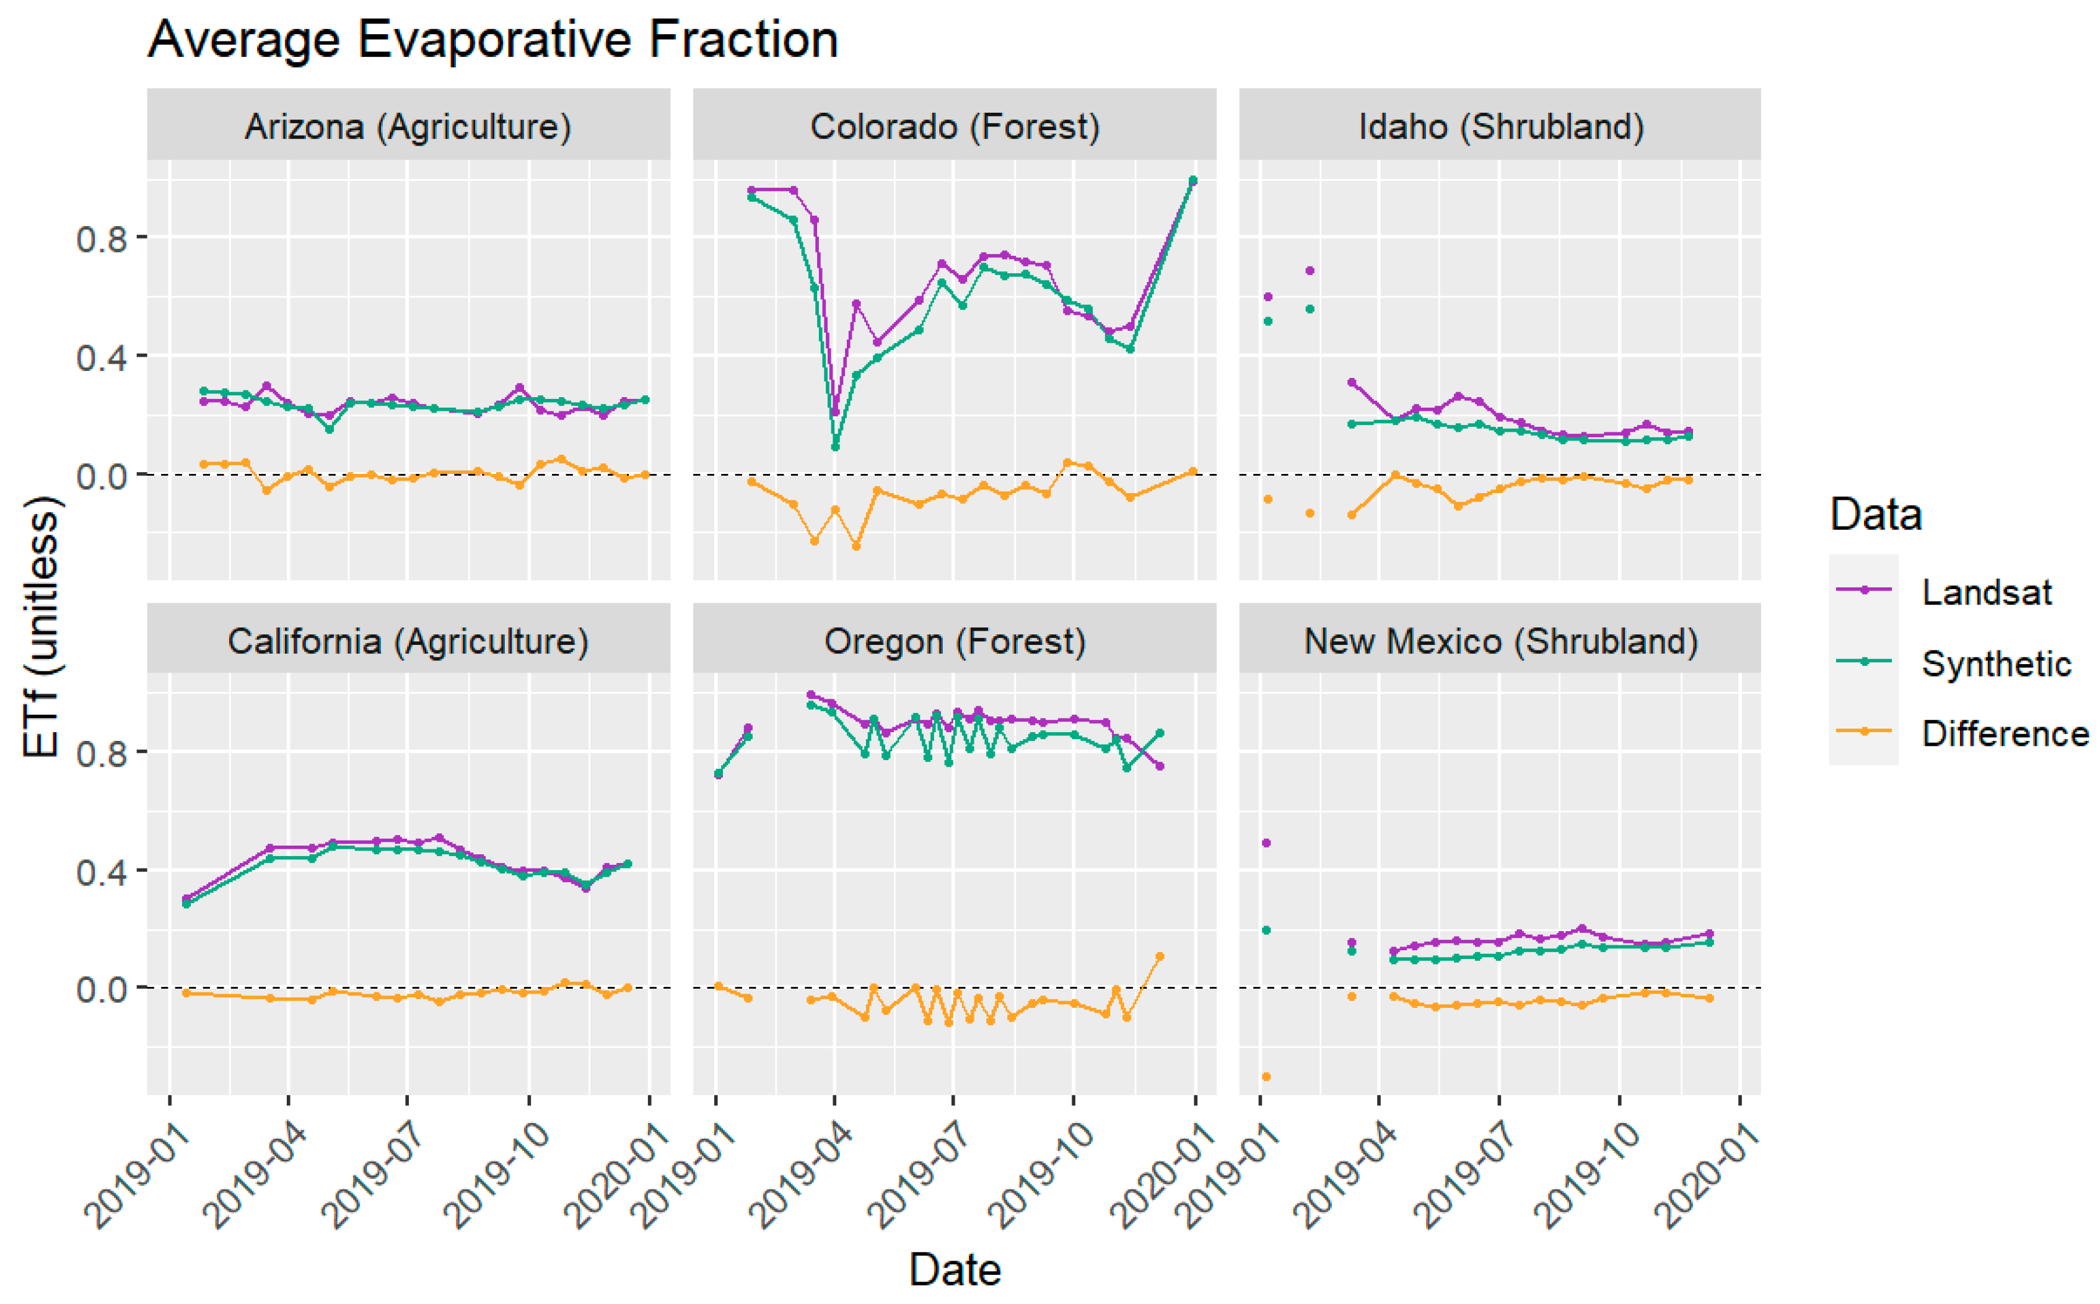Click the ETf (unitless) y-axis title
The image size is (2100, 1304).
[42, 627]
